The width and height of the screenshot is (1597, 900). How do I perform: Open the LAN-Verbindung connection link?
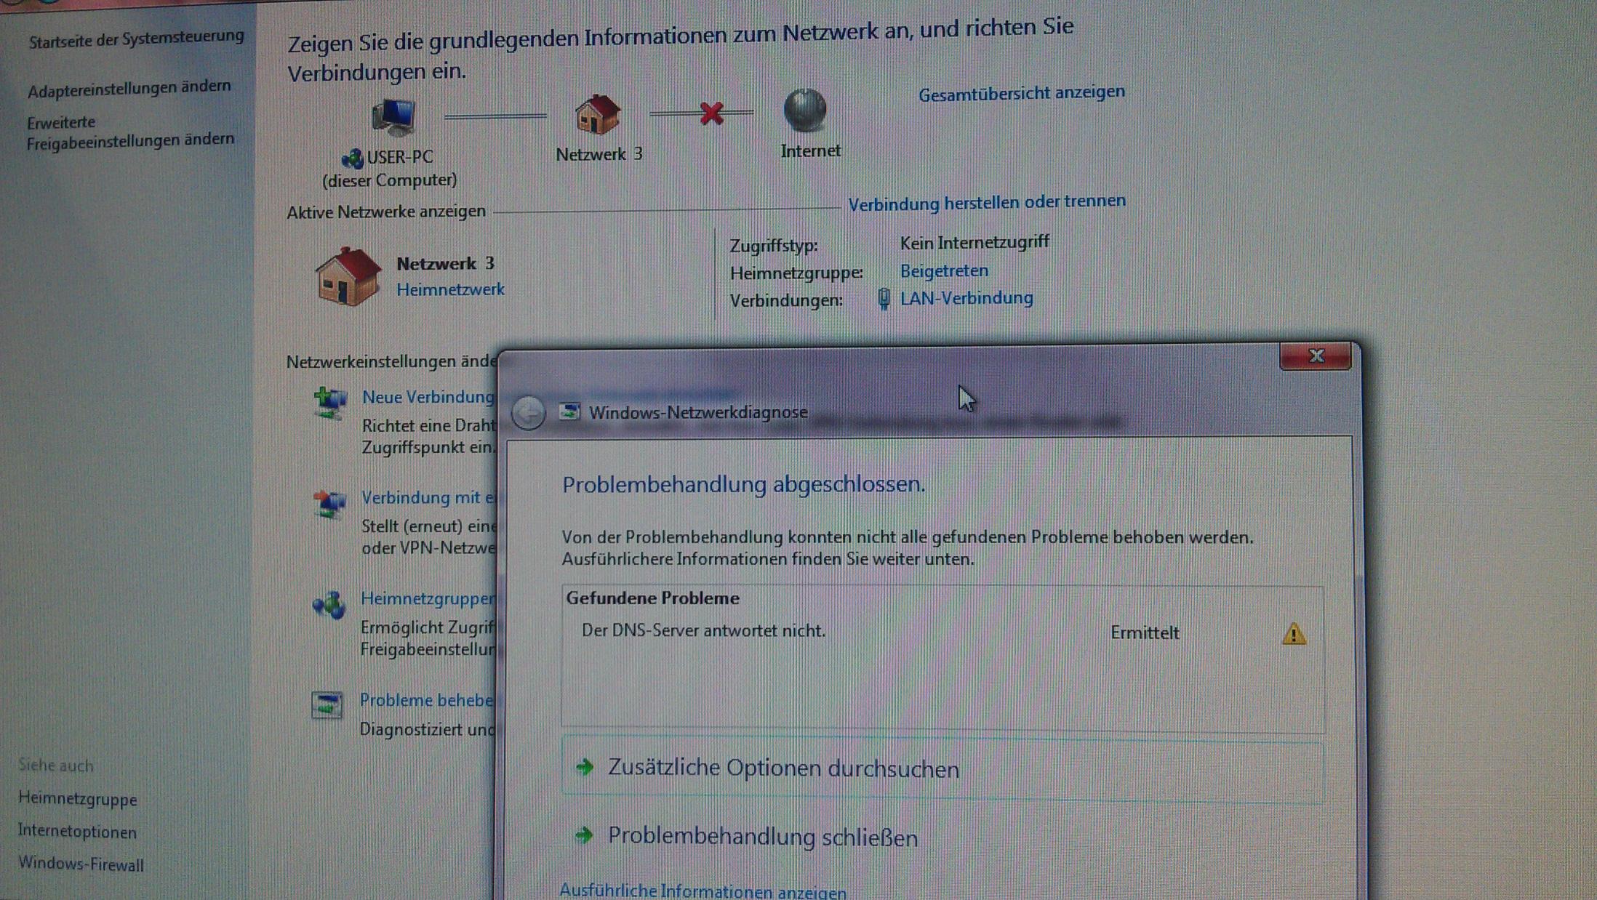[966, 298]
